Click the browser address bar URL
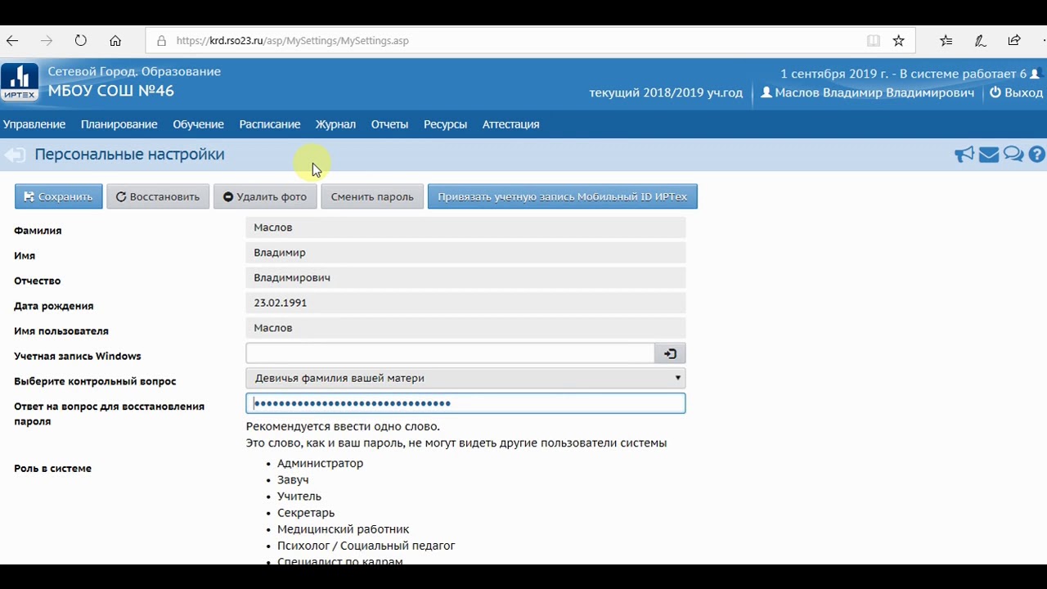Image resolution: width=1047 pixels, height=589 pixels. 292,40
